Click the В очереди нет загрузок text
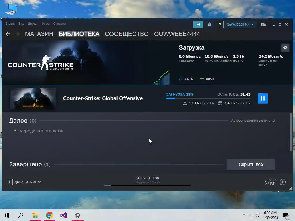 click(x=38, y=131)
